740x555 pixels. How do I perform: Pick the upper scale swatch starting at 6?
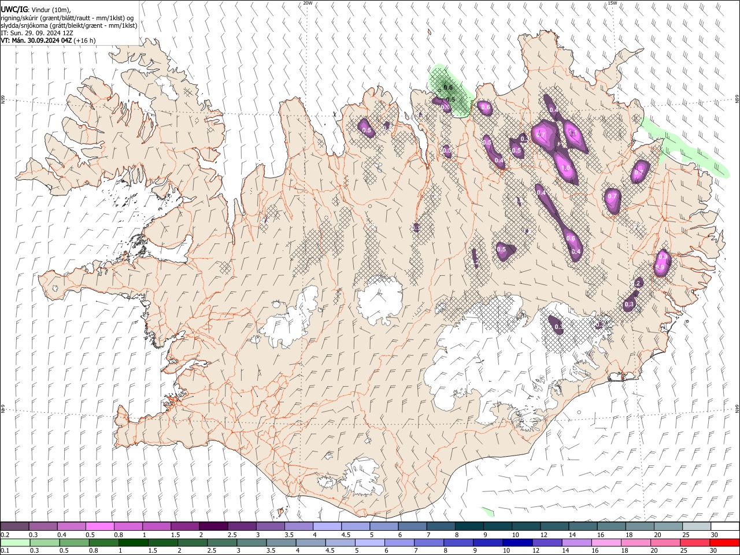pos(412,527)
